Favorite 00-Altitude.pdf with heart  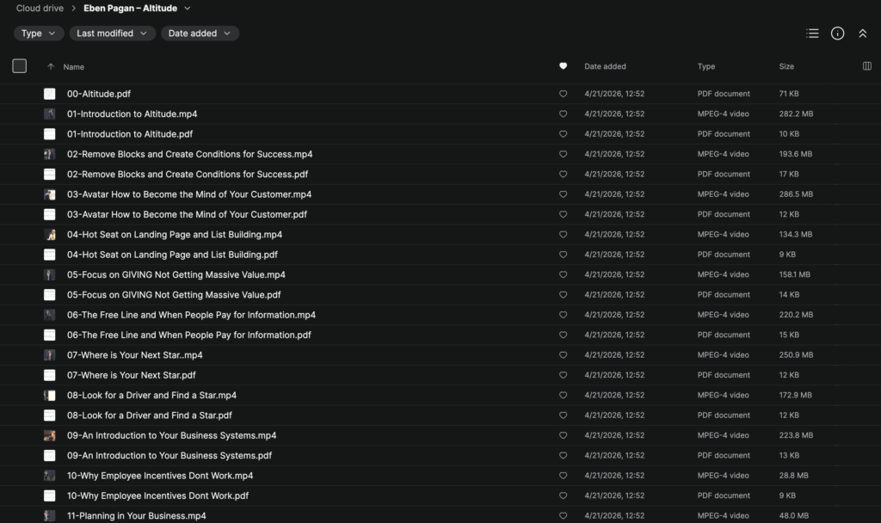[x=563, y=94]
